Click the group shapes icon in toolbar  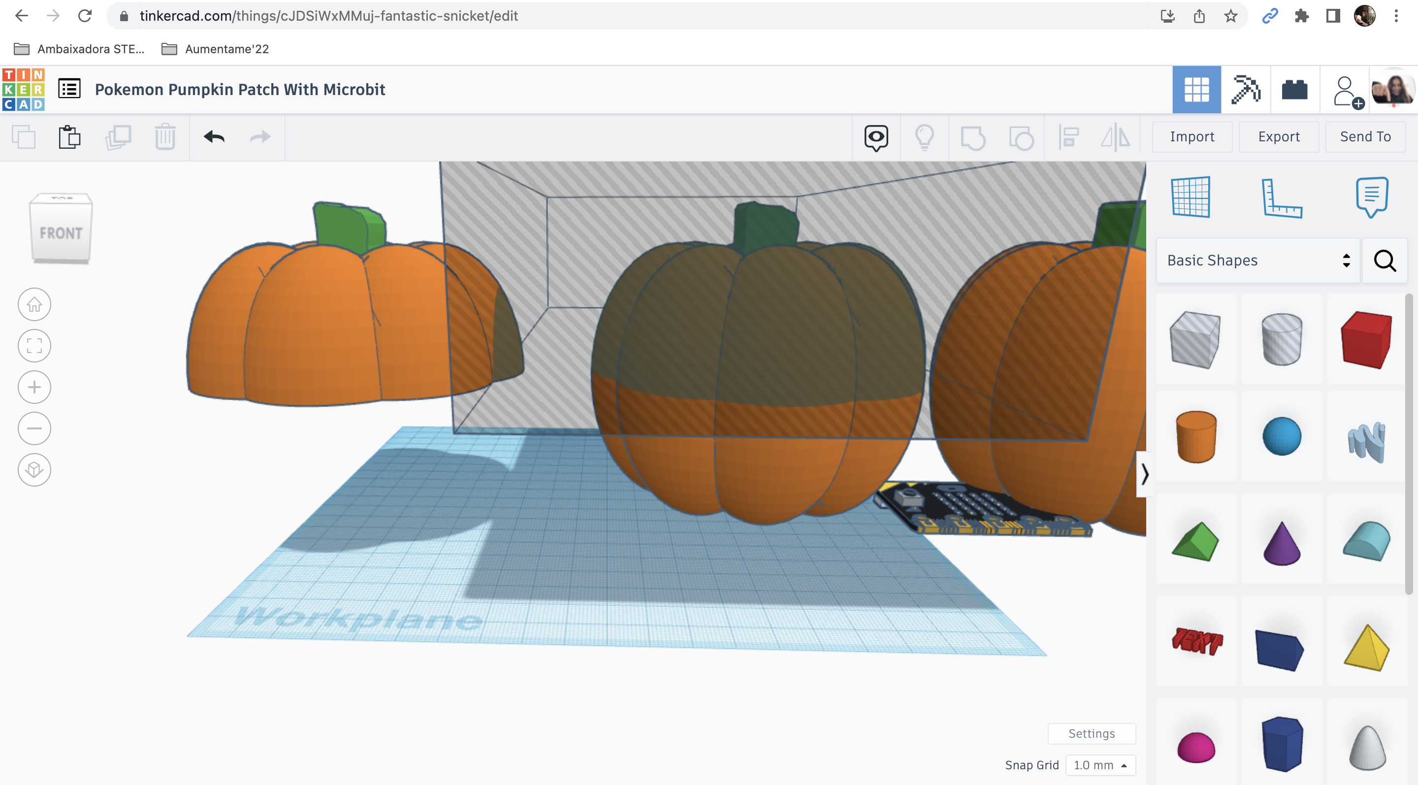(973, 137)
